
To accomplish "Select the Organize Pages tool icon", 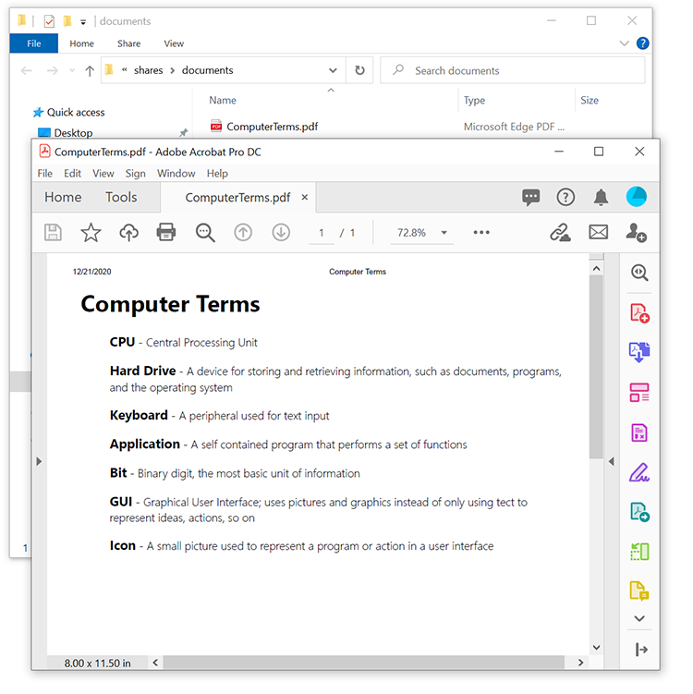I will [639, 393].
